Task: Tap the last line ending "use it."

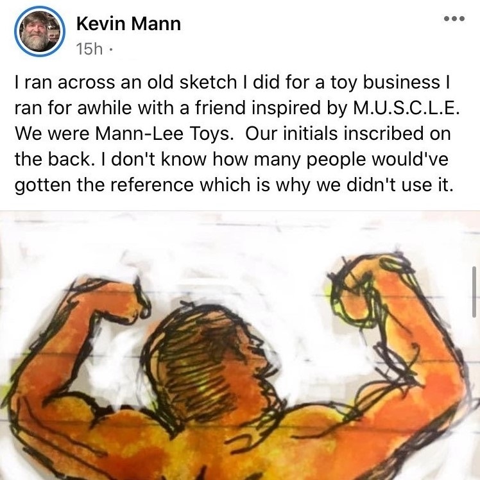Action: click(x=234, y=185)
